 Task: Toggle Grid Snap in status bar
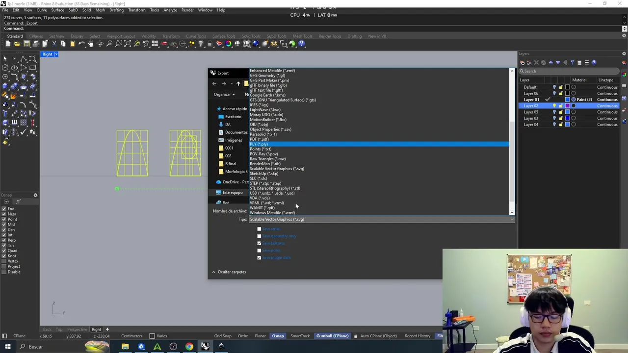pyautogui.click(x=223, y=336)
